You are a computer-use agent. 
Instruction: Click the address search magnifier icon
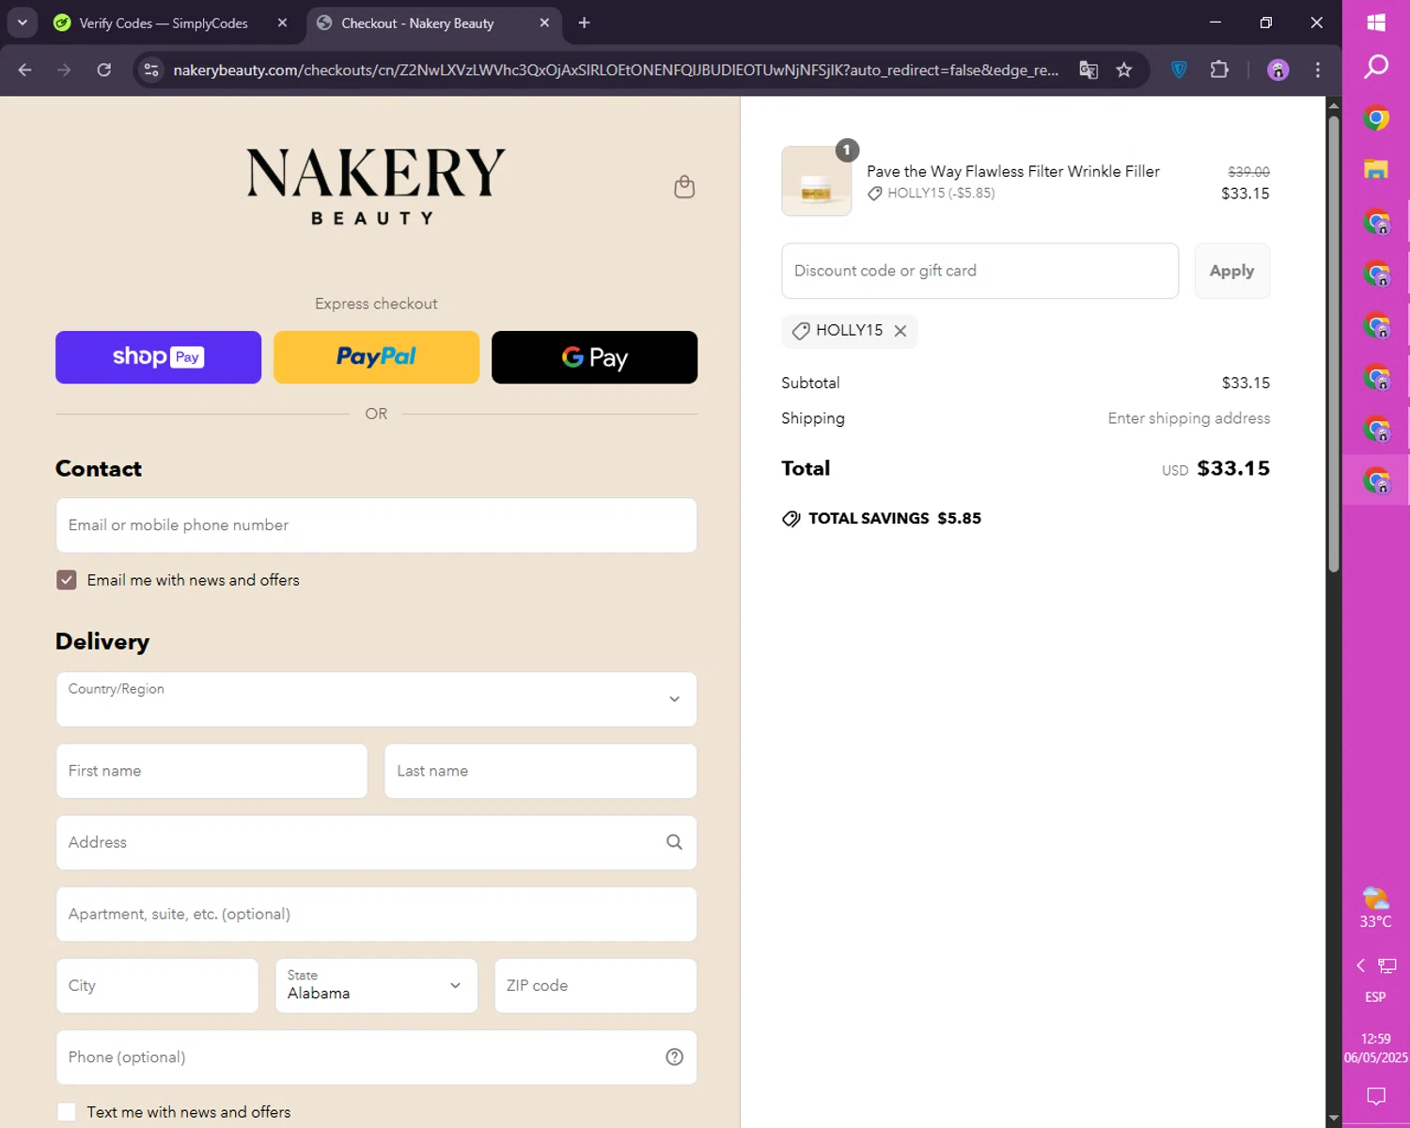pyautogui.click(x=674, y=842)
